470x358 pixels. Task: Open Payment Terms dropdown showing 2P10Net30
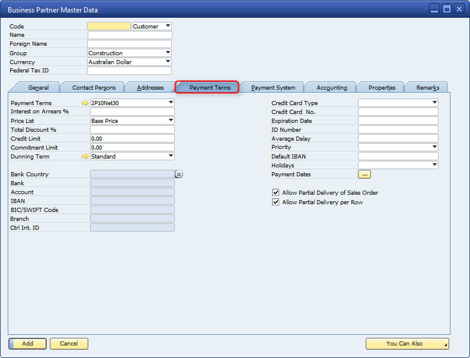pos(132,103)
